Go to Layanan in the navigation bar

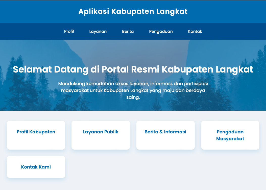[98, 32]
